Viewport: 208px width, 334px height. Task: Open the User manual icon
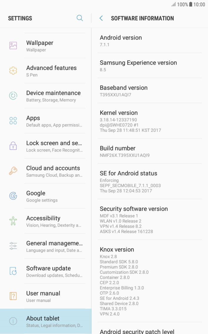click(13, 296)
